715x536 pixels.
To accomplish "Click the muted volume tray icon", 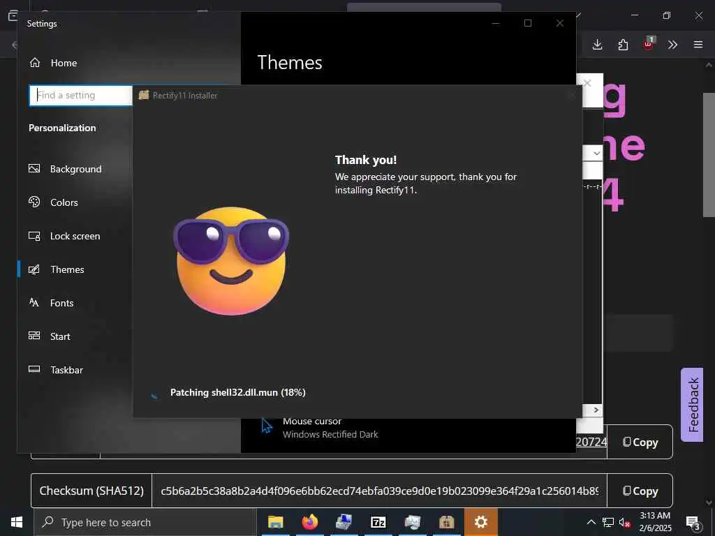I will point(624,523).
